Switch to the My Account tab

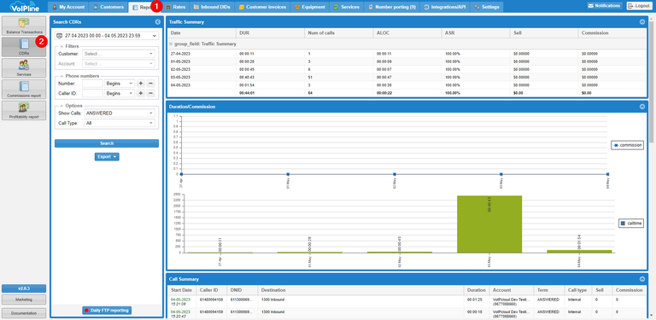[x=68, y=7]
